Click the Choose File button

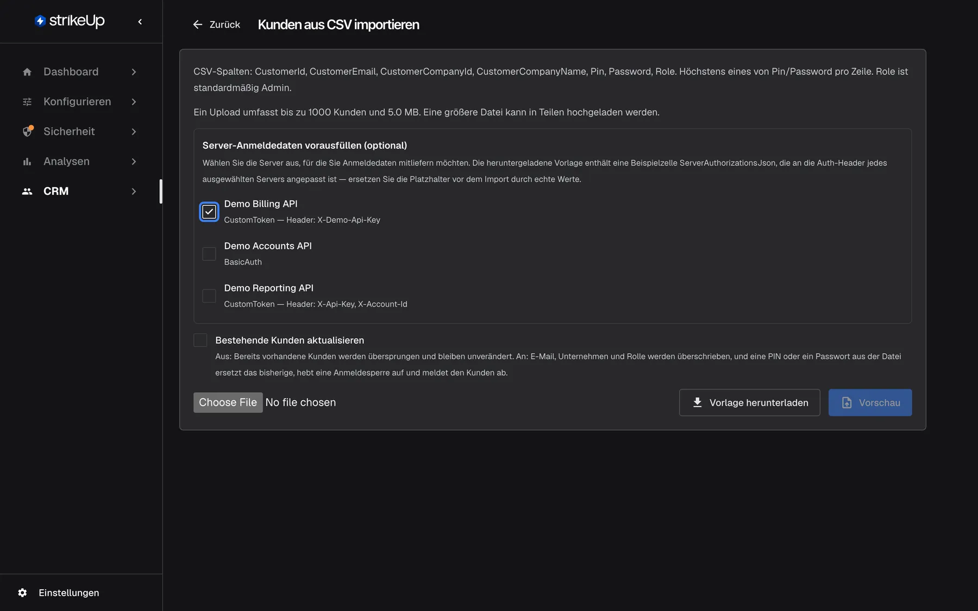tap(228, 402)
